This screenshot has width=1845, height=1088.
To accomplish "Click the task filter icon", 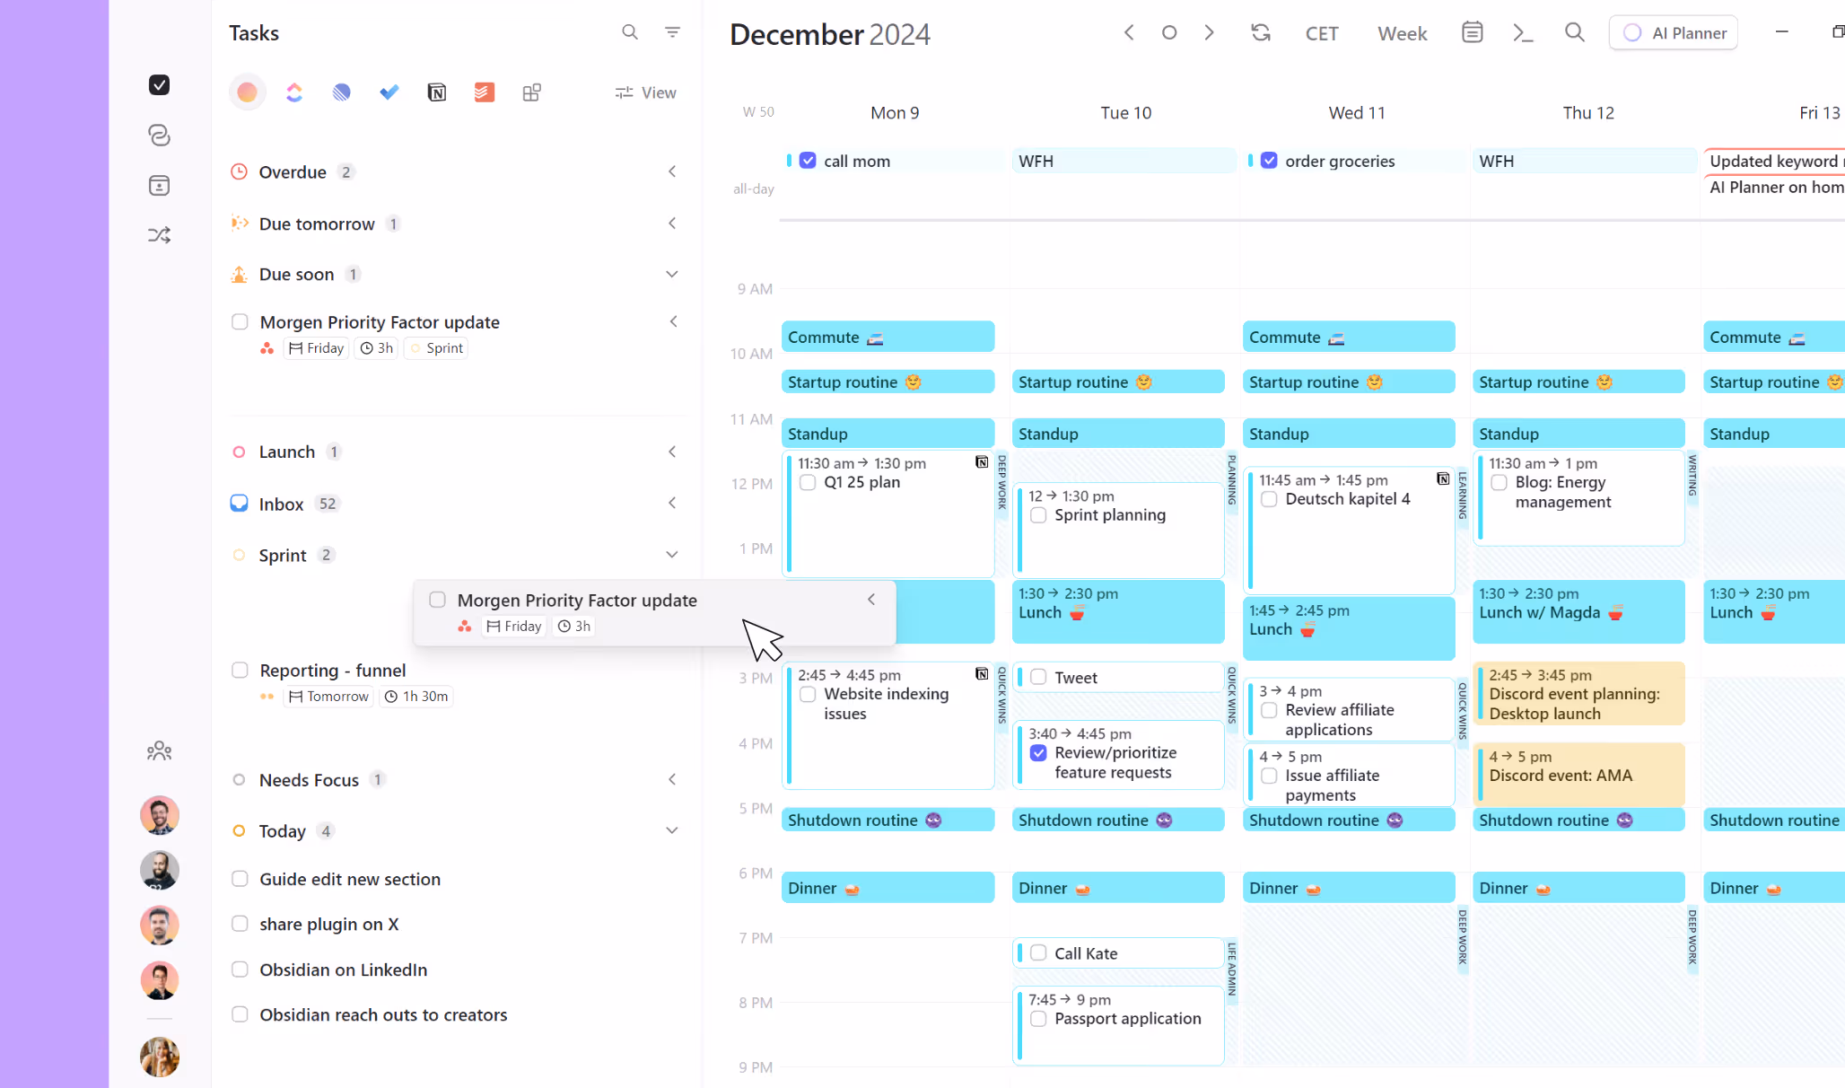I will coord(672,32).
